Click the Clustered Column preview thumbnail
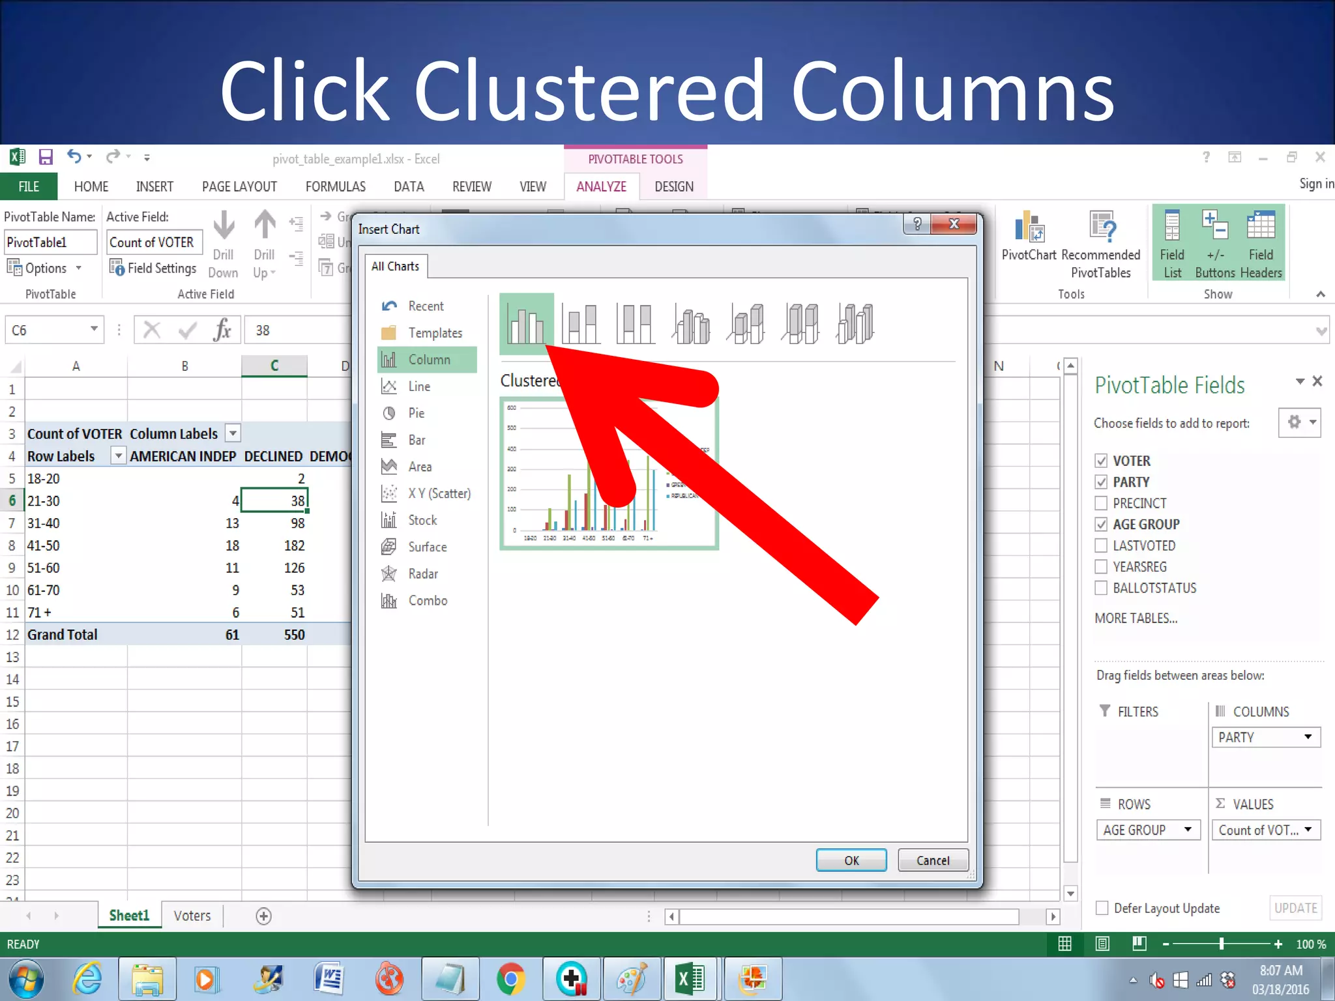Viewport: 1335px width, 1001px height. (x=609, y=474)
